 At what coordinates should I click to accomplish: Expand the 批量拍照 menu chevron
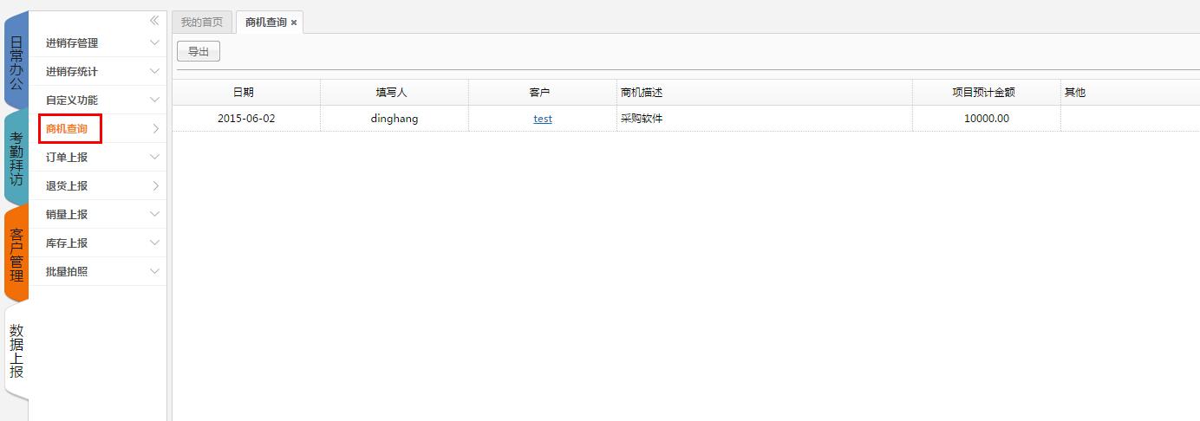[154, 271]
